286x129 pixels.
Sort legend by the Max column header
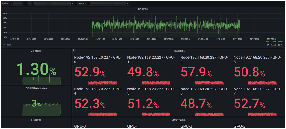pos(274,42)
